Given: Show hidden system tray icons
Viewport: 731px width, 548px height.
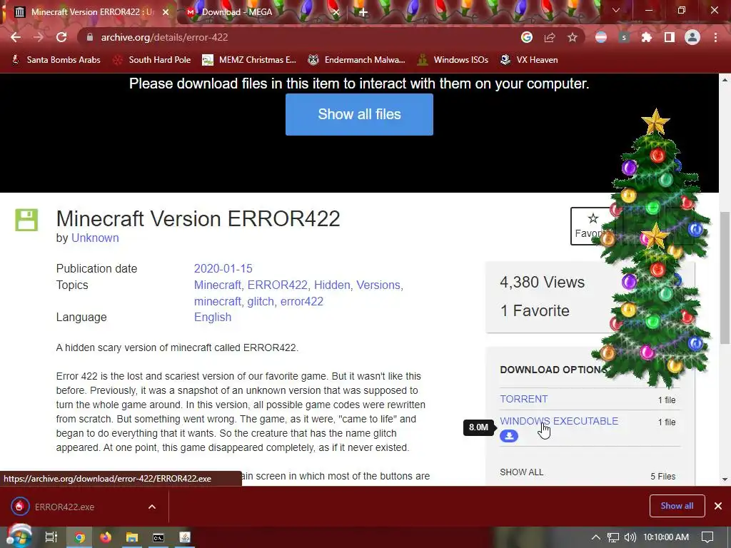Looking at the screenshot, I should [x=596, y=537].
